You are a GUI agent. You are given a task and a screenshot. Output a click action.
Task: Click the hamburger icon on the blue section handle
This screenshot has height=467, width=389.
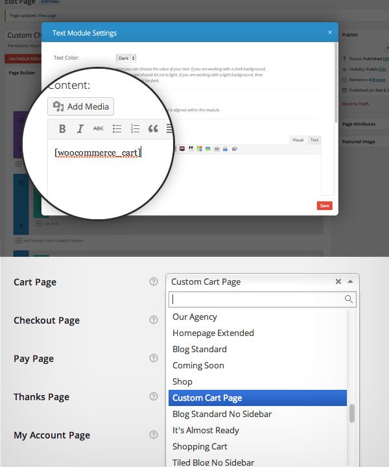pos(21,183)
